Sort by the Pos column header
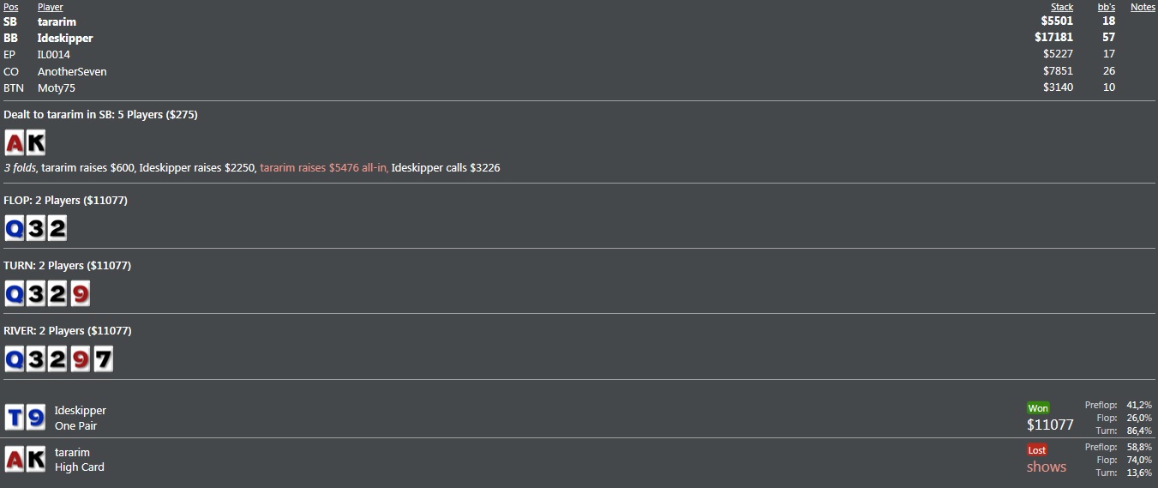This screenshot has height=488, width=1158. tap(10, 7)
